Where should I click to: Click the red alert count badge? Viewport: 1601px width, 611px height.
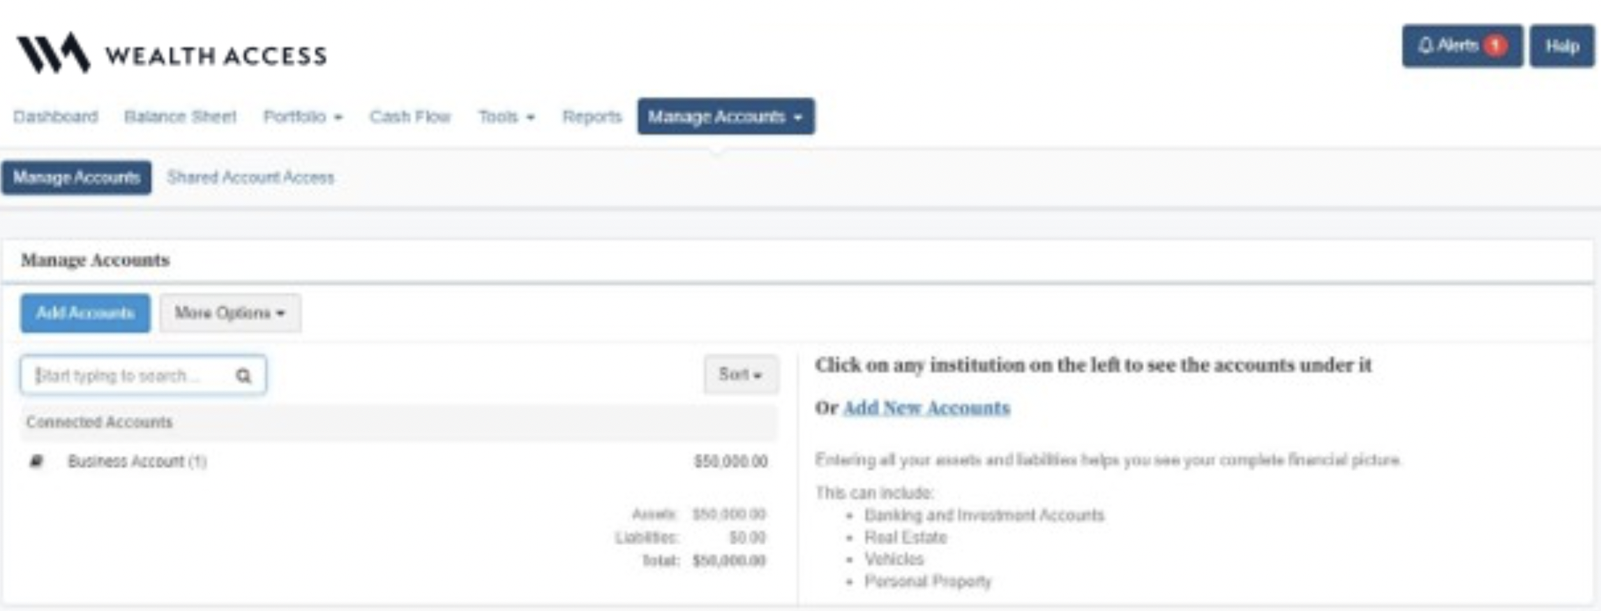tap(1496, 46)
